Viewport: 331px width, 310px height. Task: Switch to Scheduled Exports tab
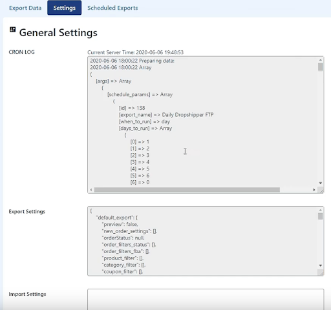click(112, 8)
